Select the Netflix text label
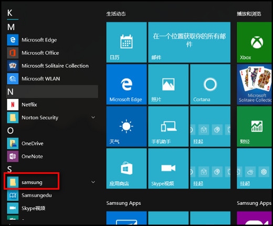The image size is (273, 226). coord(29,105)
